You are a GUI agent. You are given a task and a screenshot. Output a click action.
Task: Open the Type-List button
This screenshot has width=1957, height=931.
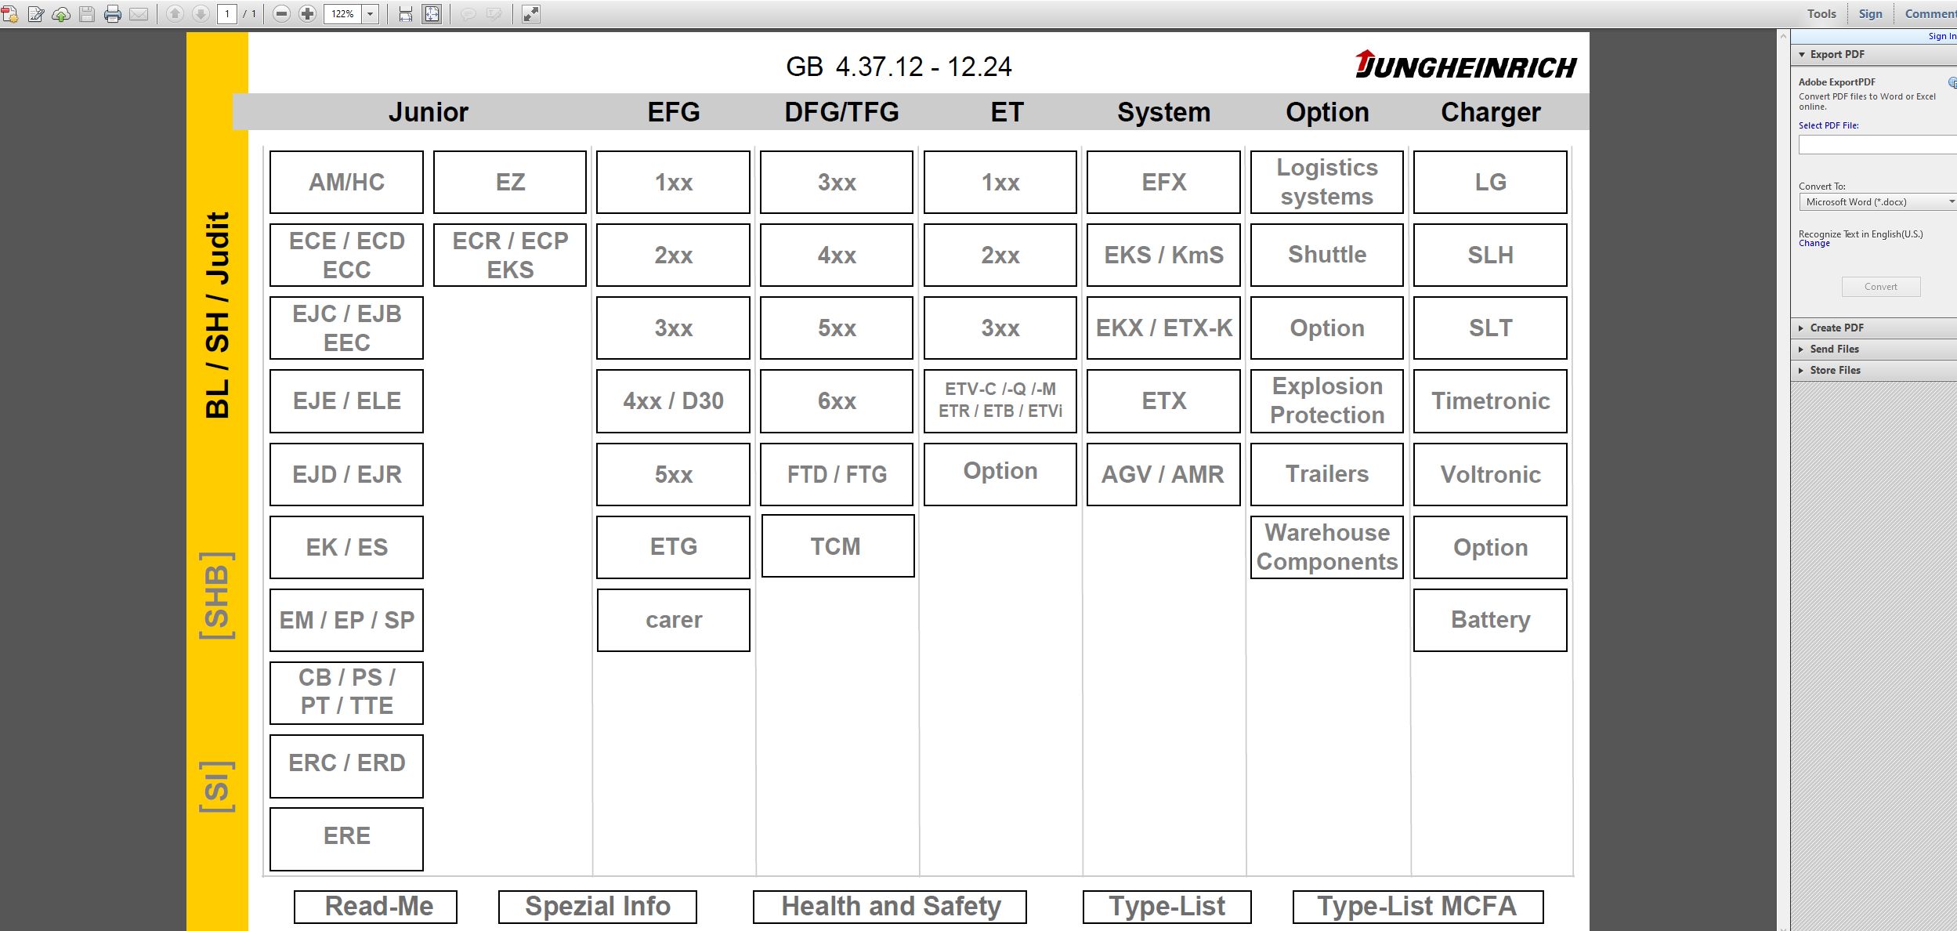tap(1167, 907)
